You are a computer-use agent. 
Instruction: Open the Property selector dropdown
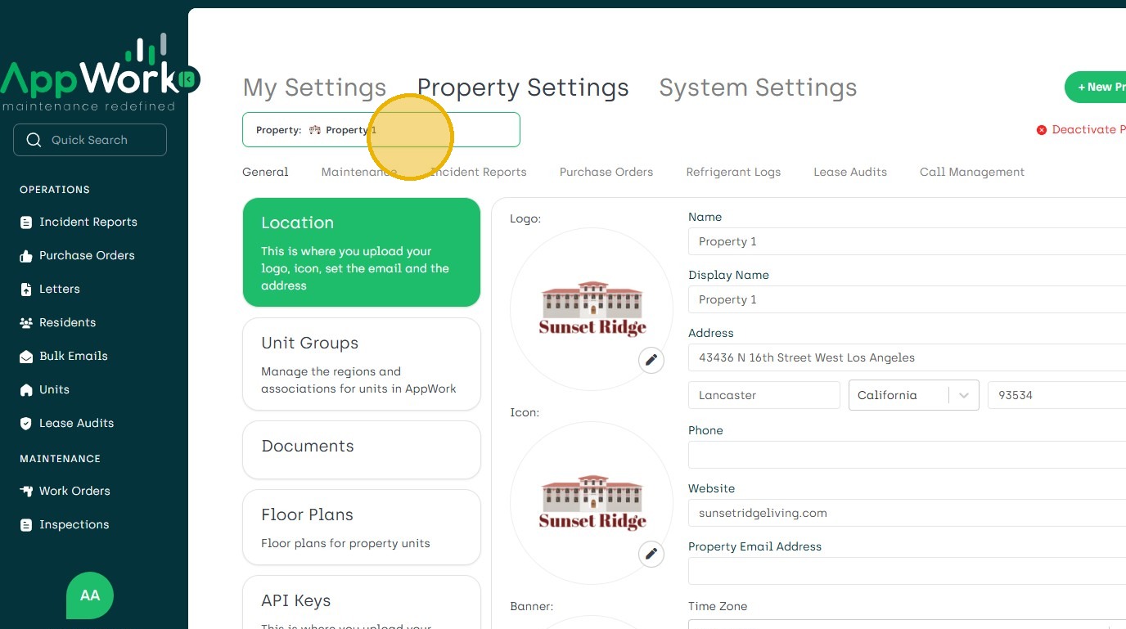pos(381,129)
